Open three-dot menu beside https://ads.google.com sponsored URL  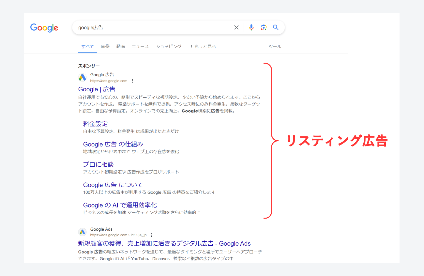(x=132, y=81)
